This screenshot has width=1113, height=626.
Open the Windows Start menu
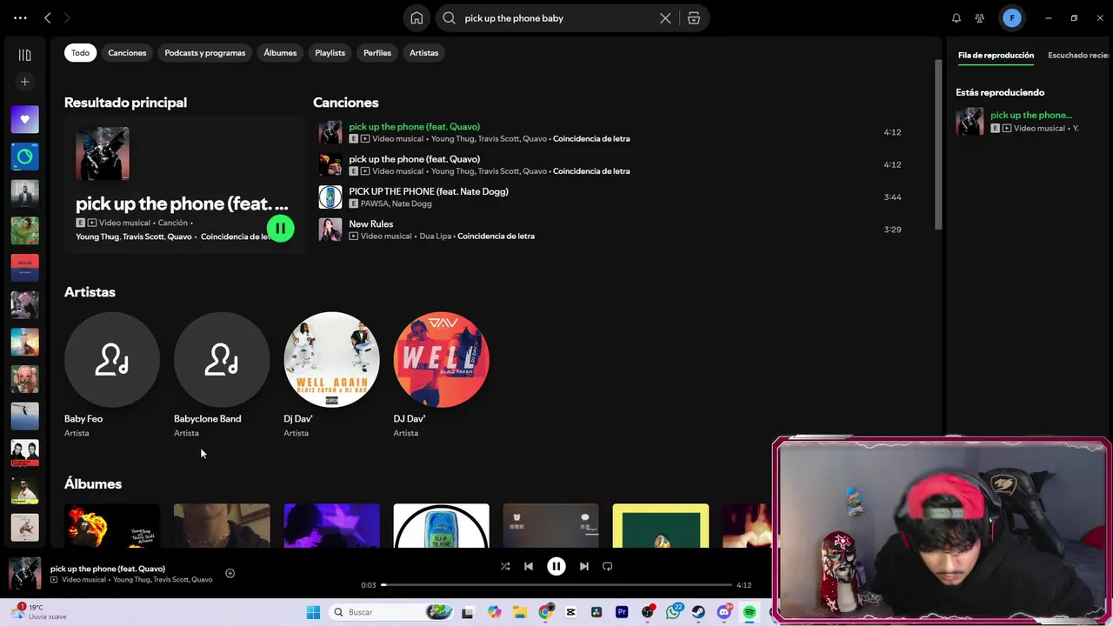[313, 612]
